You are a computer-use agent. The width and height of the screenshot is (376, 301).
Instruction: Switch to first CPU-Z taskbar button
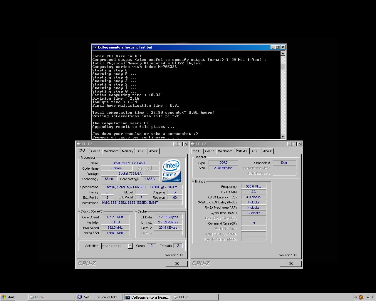point(51,297)
